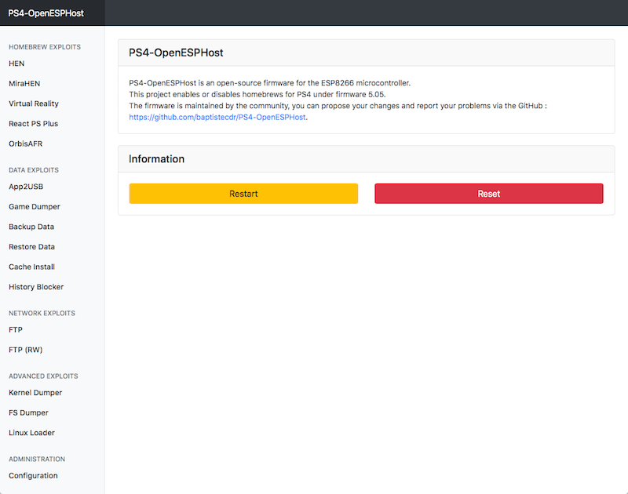Go to the Configuration page

33,476
